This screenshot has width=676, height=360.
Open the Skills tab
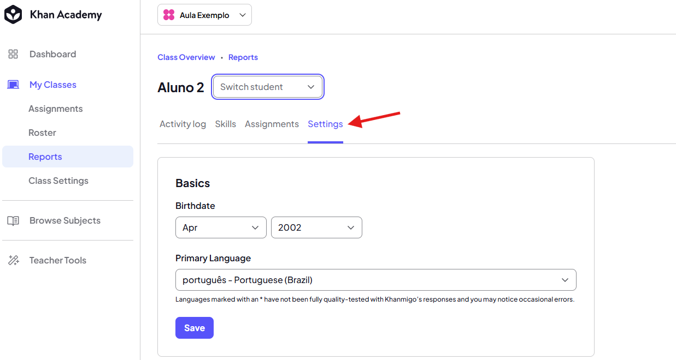(x=226, y=124)
